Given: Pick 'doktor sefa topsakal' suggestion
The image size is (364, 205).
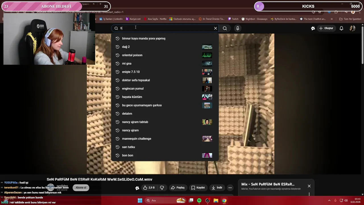Looking at the screenshot, I should (165, 80).
